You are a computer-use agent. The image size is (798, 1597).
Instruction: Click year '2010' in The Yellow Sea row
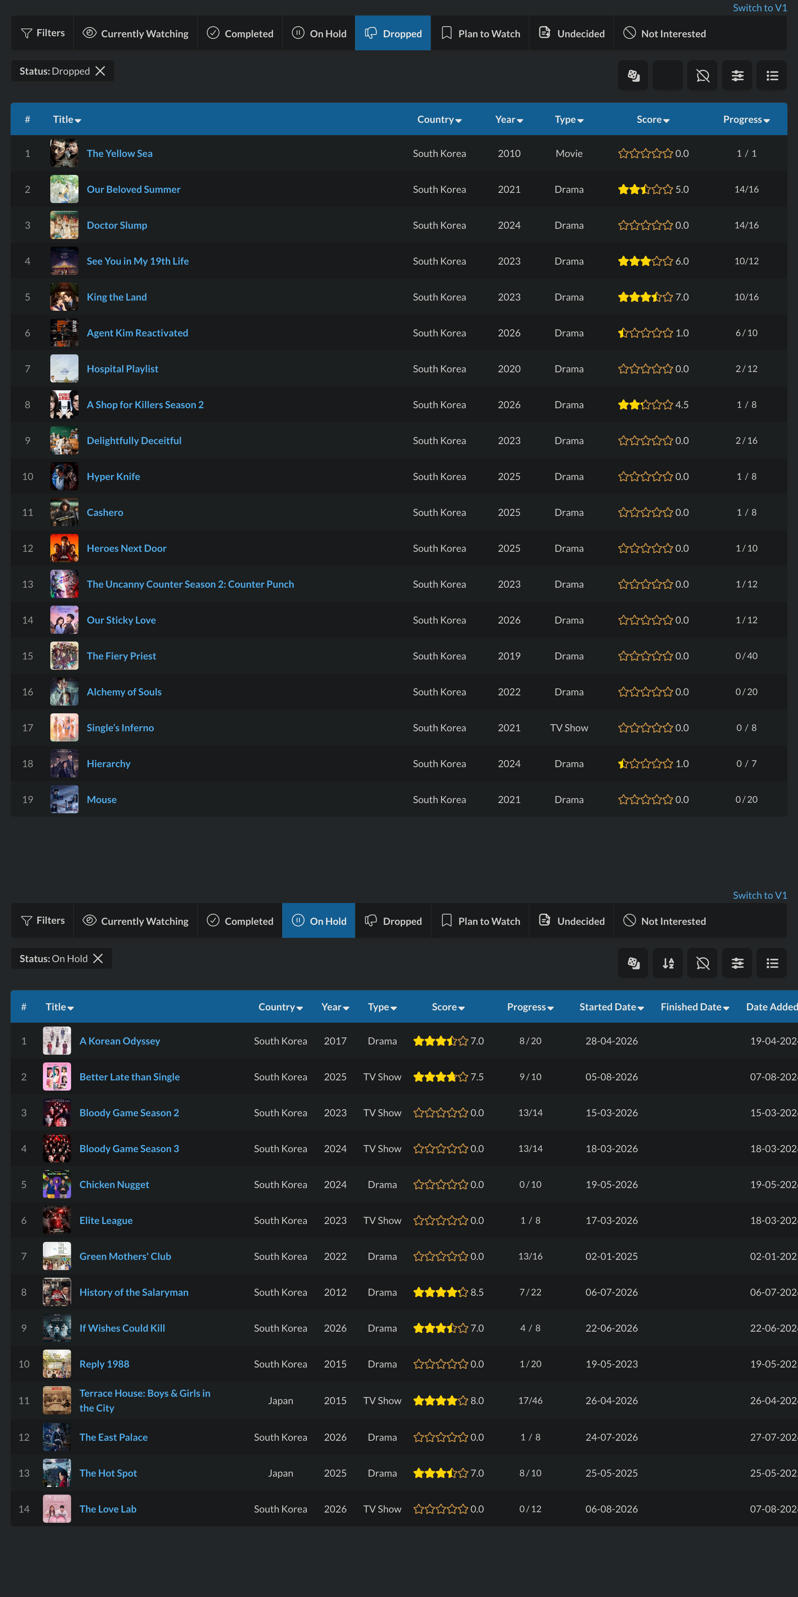(509, 153)
